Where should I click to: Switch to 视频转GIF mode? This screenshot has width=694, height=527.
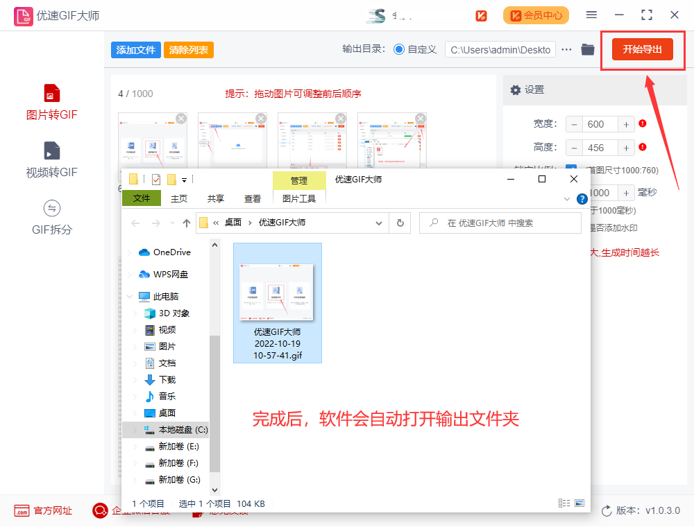[52, 160]
